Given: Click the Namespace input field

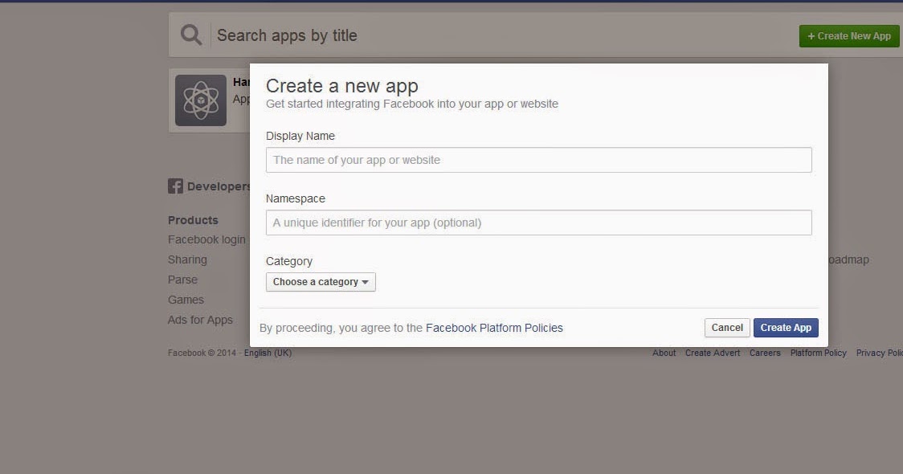Looking at the screenshot, I should [538, 223].
